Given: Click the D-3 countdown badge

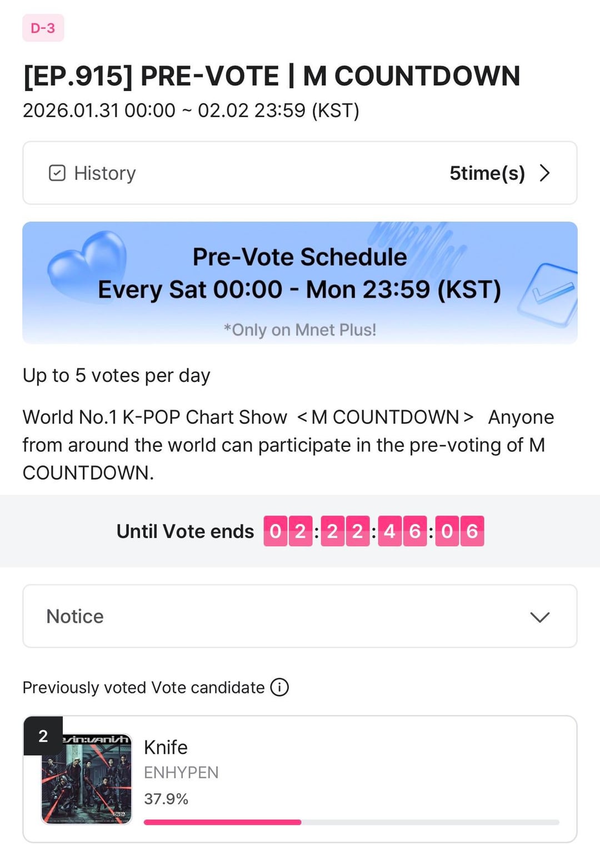Looking at the screenshot, I should click(43, 28).
